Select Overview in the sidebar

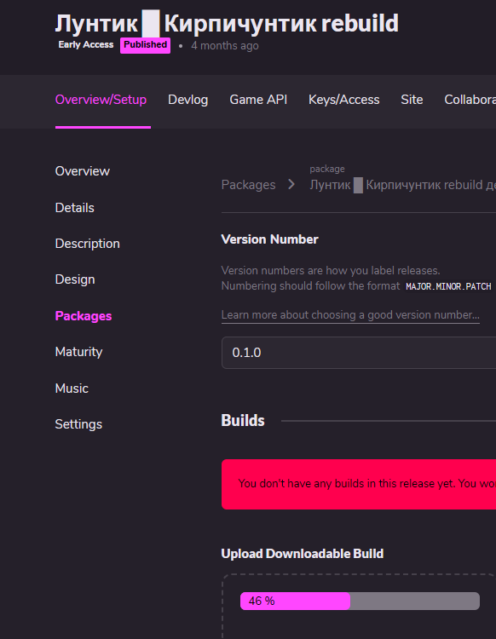(83, 171)
